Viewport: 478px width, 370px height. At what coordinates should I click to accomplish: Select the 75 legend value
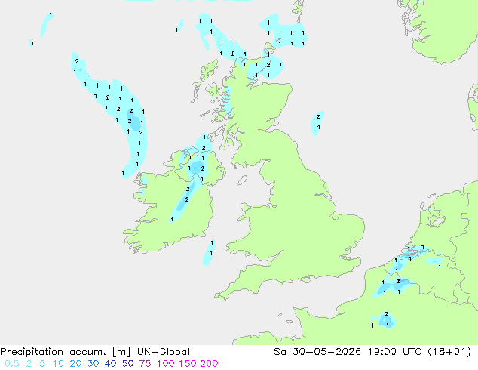click(145, 364)
